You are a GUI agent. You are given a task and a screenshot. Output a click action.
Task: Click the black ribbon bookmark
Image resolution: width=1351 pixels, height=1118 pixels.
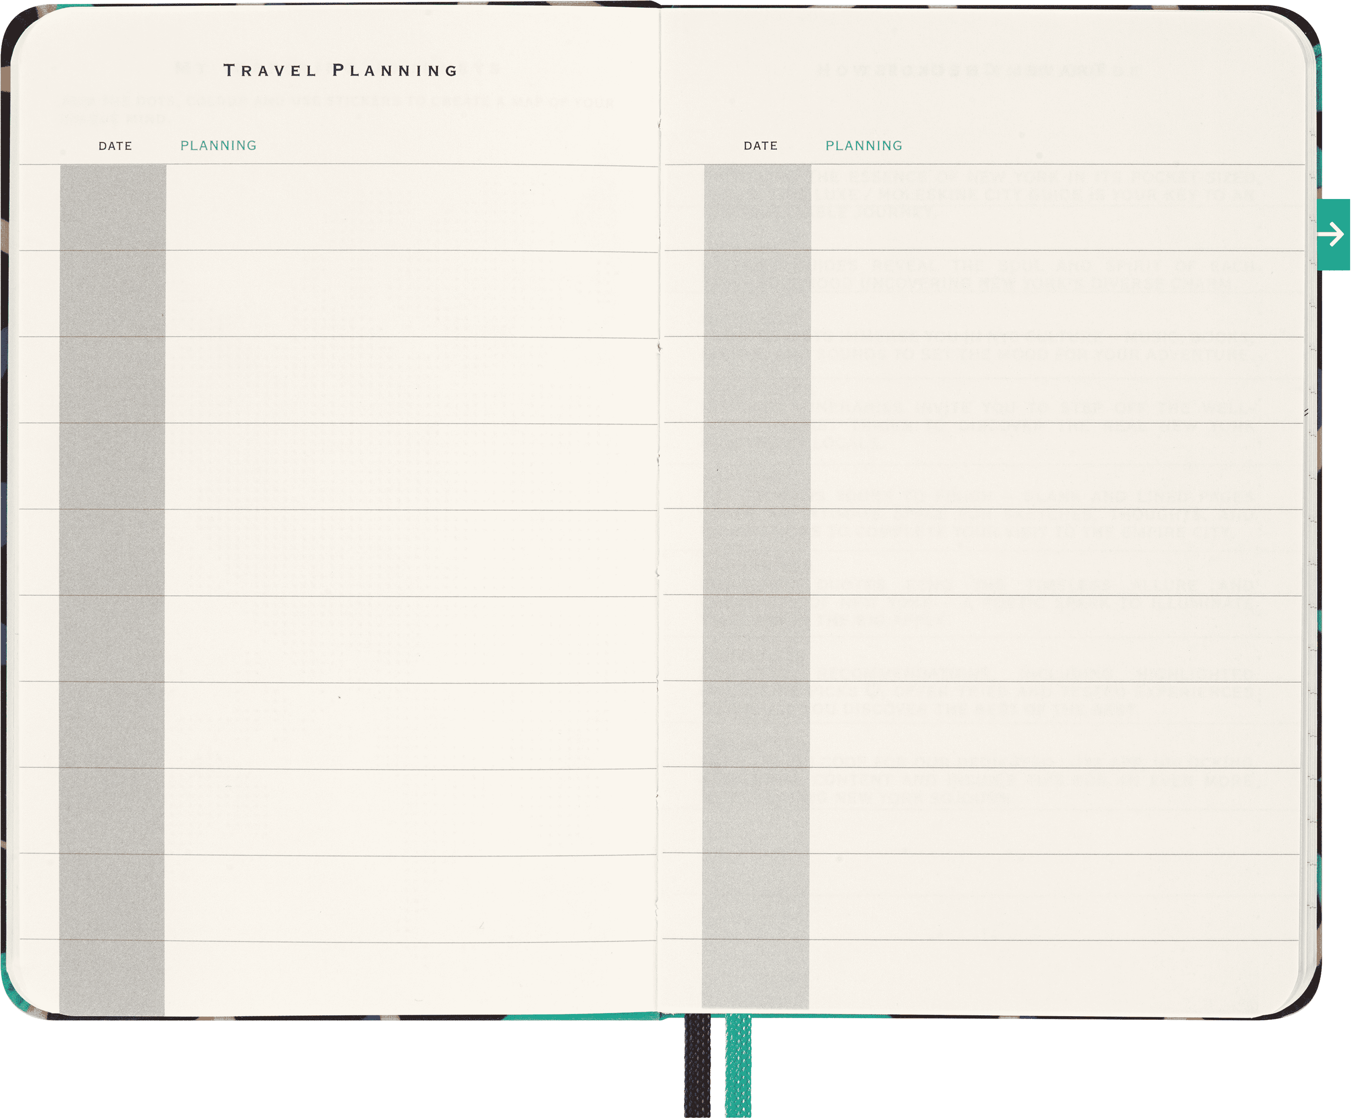[698, 1065]
